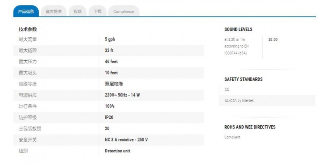
Task: Select the 下载 tab
Action: 97,12
